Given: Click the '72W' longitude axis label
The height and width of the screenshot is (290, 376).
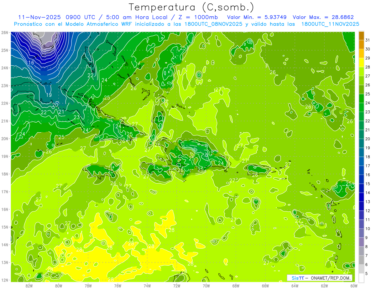Looking at the screenshot, I should tap(177, 286).
